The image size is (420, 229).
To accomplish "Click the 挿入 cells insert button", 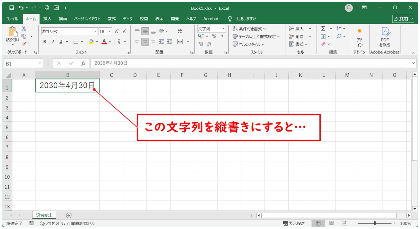I will [x=296, y=29].
